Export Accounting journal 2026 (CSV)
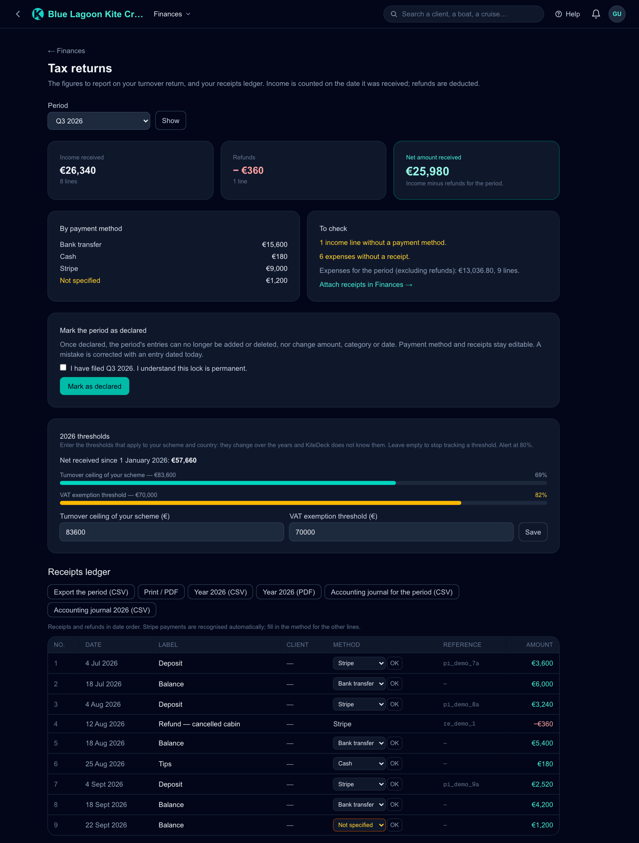The height and width of the screenshot is (843, 639). pos(102,610)
